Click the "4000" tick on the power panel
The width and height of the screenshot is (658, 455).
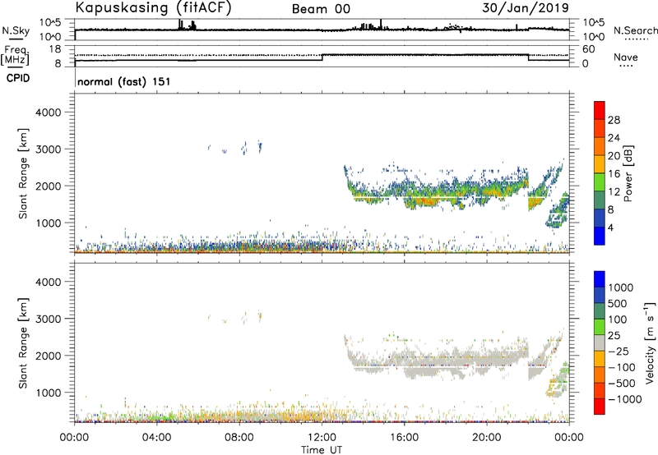(x=49, y=113)
